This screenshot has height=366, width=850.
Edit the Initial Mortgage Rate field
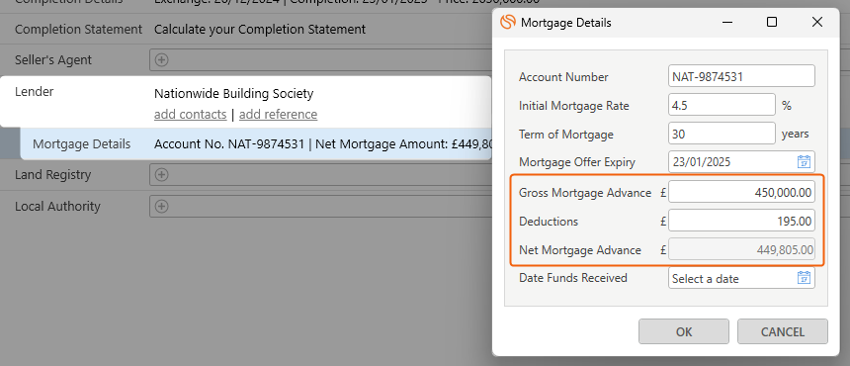point(722,105)
